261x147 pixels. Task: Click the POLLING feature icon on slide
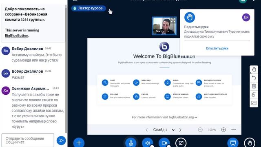[x=105, y=96]
